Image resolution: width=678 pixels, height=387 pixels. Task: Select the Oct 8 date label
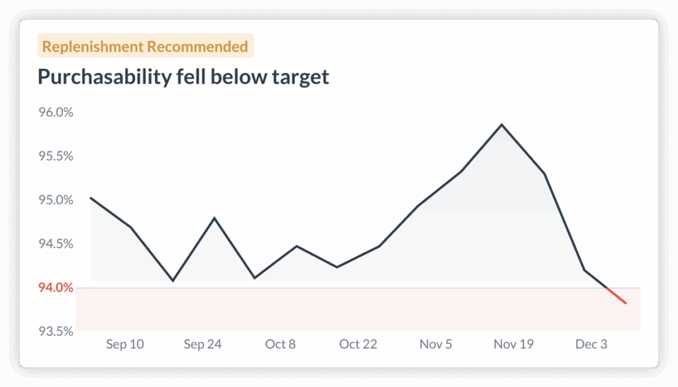coord(280,344)
